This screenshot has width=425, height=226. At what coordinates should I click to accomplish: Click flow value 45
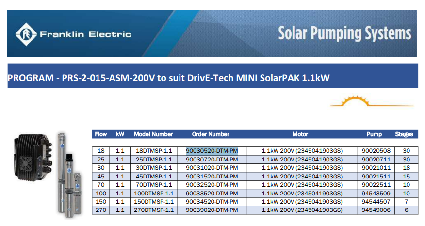101,177
